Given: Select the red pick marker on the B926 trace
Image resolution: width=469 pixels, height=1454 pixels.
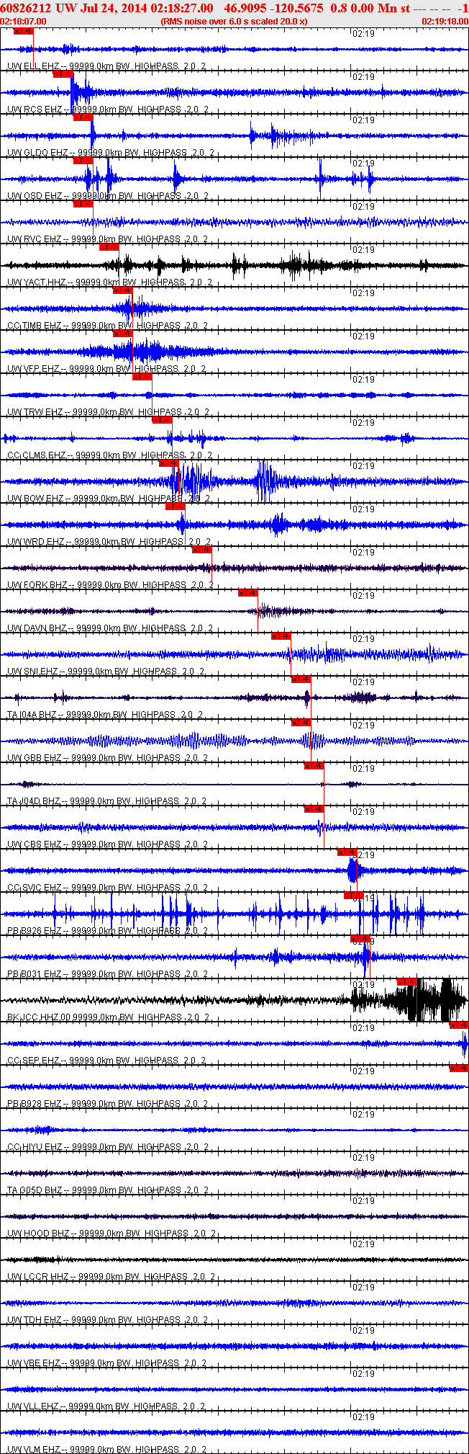Looking at the screenshot, I should 353,896.
